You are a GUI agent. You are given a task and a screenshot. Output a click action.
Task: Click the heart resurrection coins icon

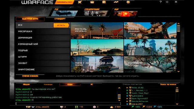62,107
